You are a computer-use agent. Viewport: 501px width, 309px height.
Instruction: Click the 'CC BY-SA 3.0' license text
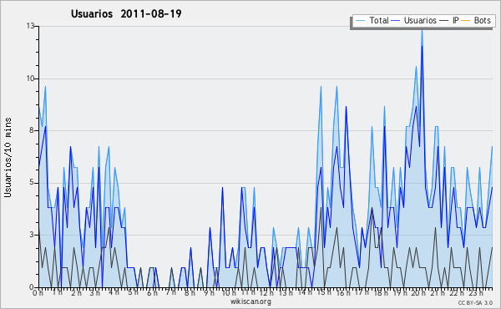click(x=475, y=302)
